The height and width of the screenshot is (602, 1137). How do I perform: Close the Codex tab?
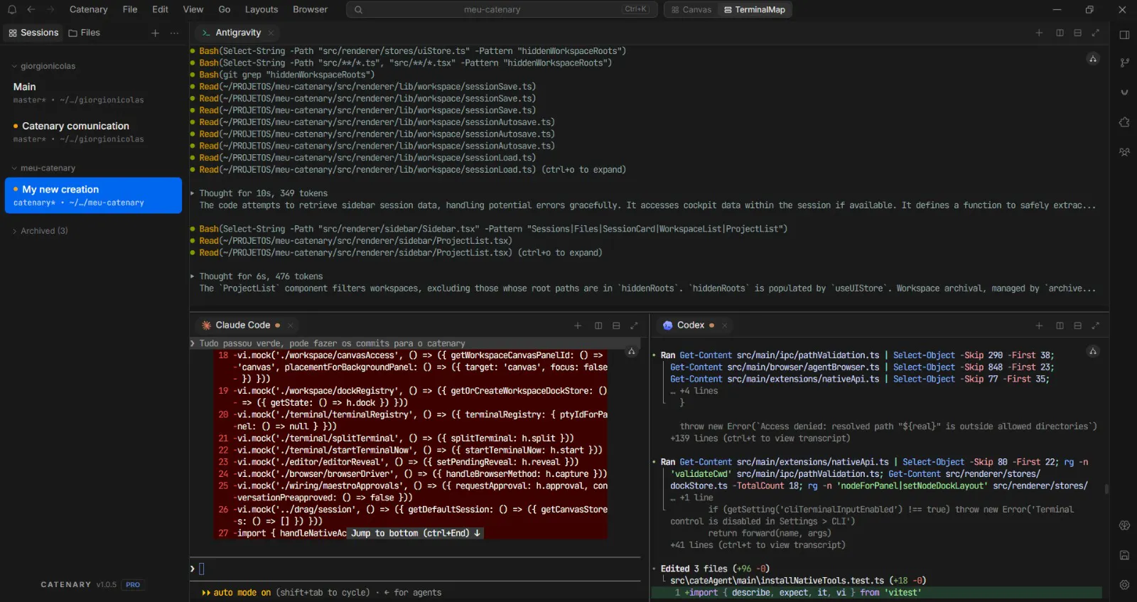click(x=724, y=326)
